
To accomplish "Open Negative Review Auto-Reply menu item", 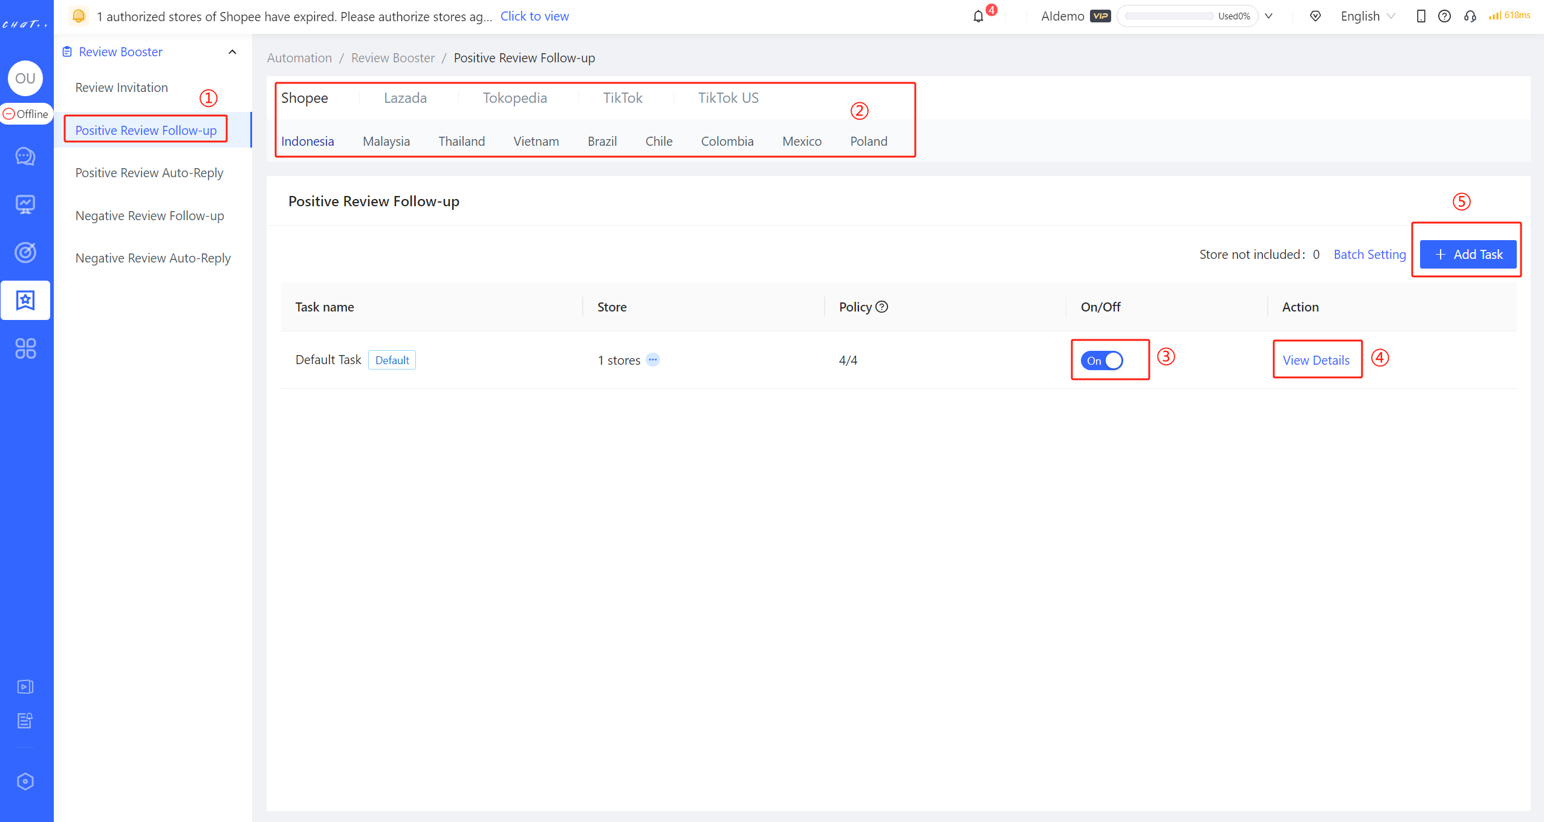I will click(153, 258).
